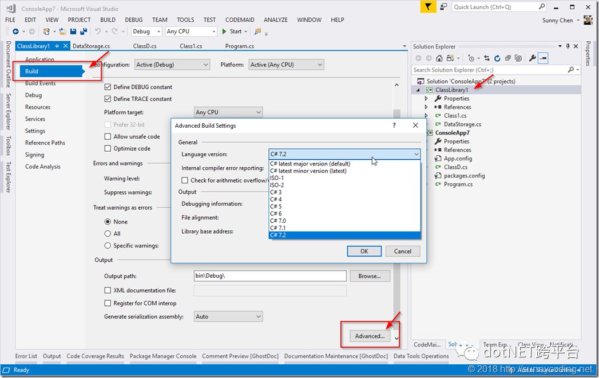Enable XML documentation file checkbox
599x378 pixels.
(x=108, y=290)
